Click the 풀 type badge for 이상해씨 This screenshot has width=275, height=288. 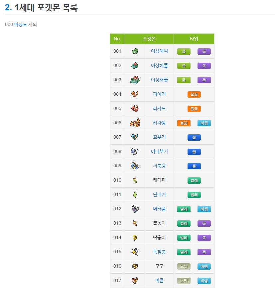pyautogui.click(x=184, y=51)
